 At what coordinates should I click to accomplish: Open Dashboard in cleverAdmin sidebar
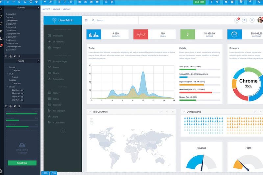coord(56,36)
